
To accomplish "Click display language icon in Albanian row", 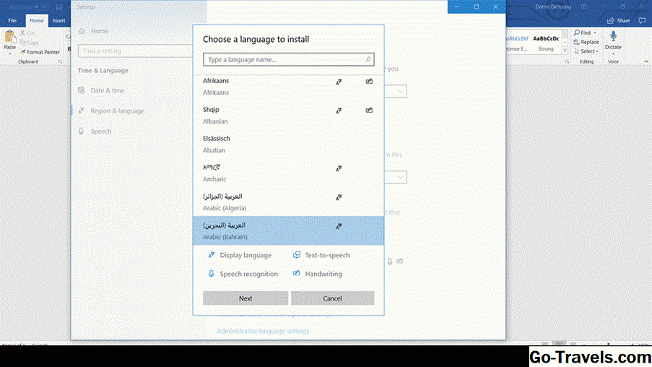I will [x=339, y=111].
